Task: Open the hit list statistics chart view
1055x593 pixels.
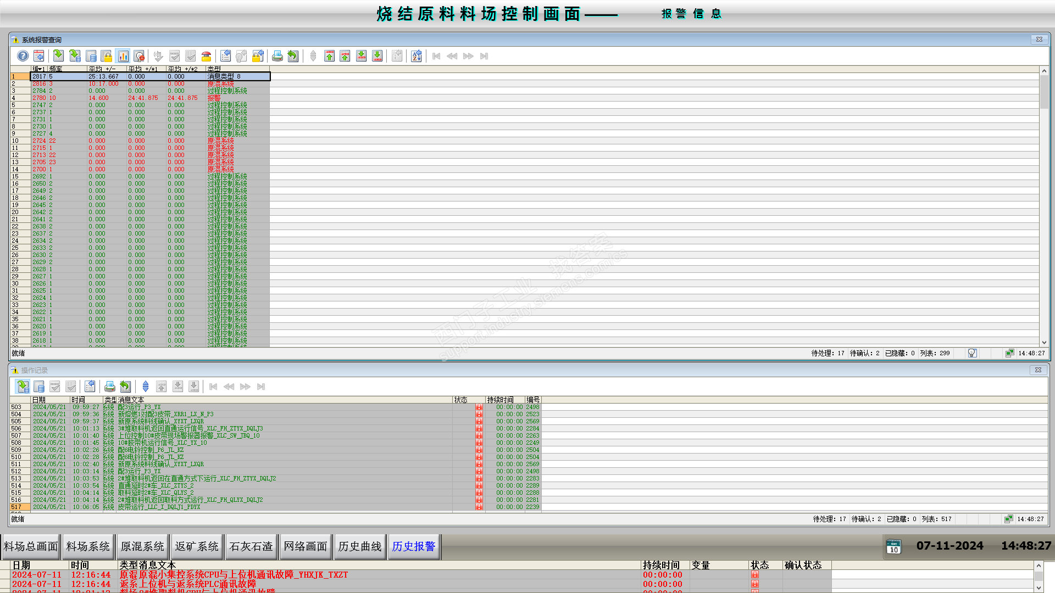Action: [x=123, y=56]
